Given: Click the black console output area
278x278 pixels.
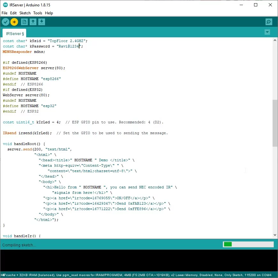Looking at the screenshot, I should (139, 261).
